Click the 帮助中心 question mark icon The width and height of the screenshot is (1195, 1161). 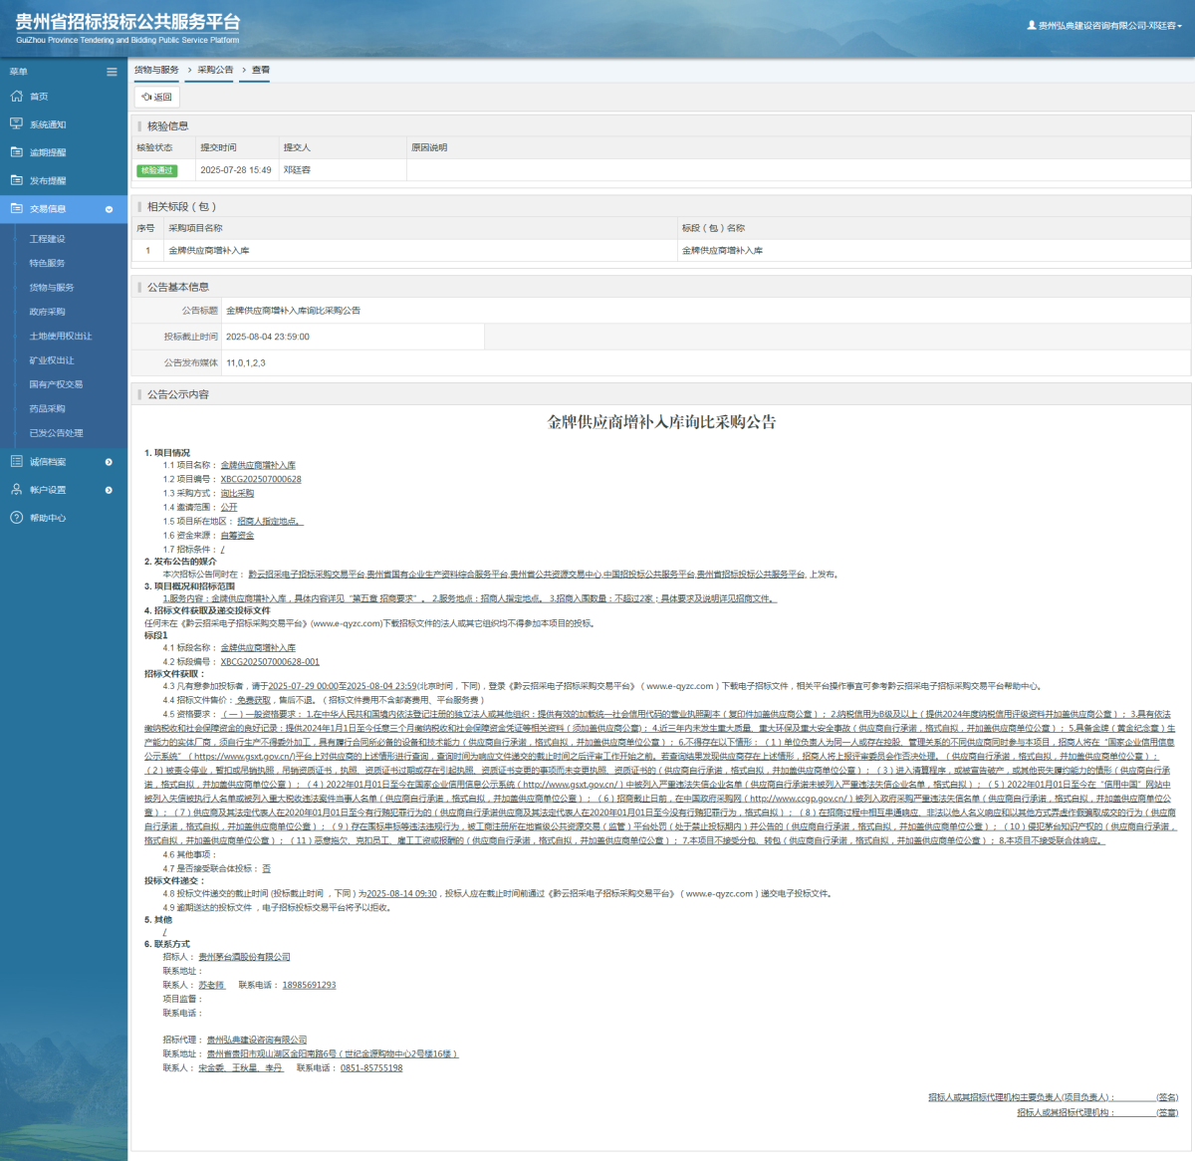point(16,518)
